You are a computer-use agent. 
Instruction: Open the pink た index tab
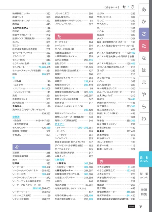tap(144, 46)
